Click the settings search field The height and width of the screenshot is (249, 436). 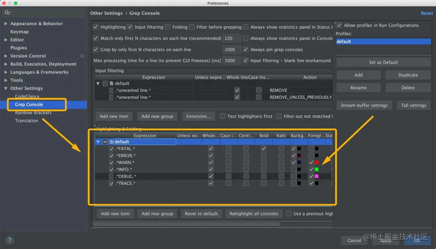tap(43, 13)
